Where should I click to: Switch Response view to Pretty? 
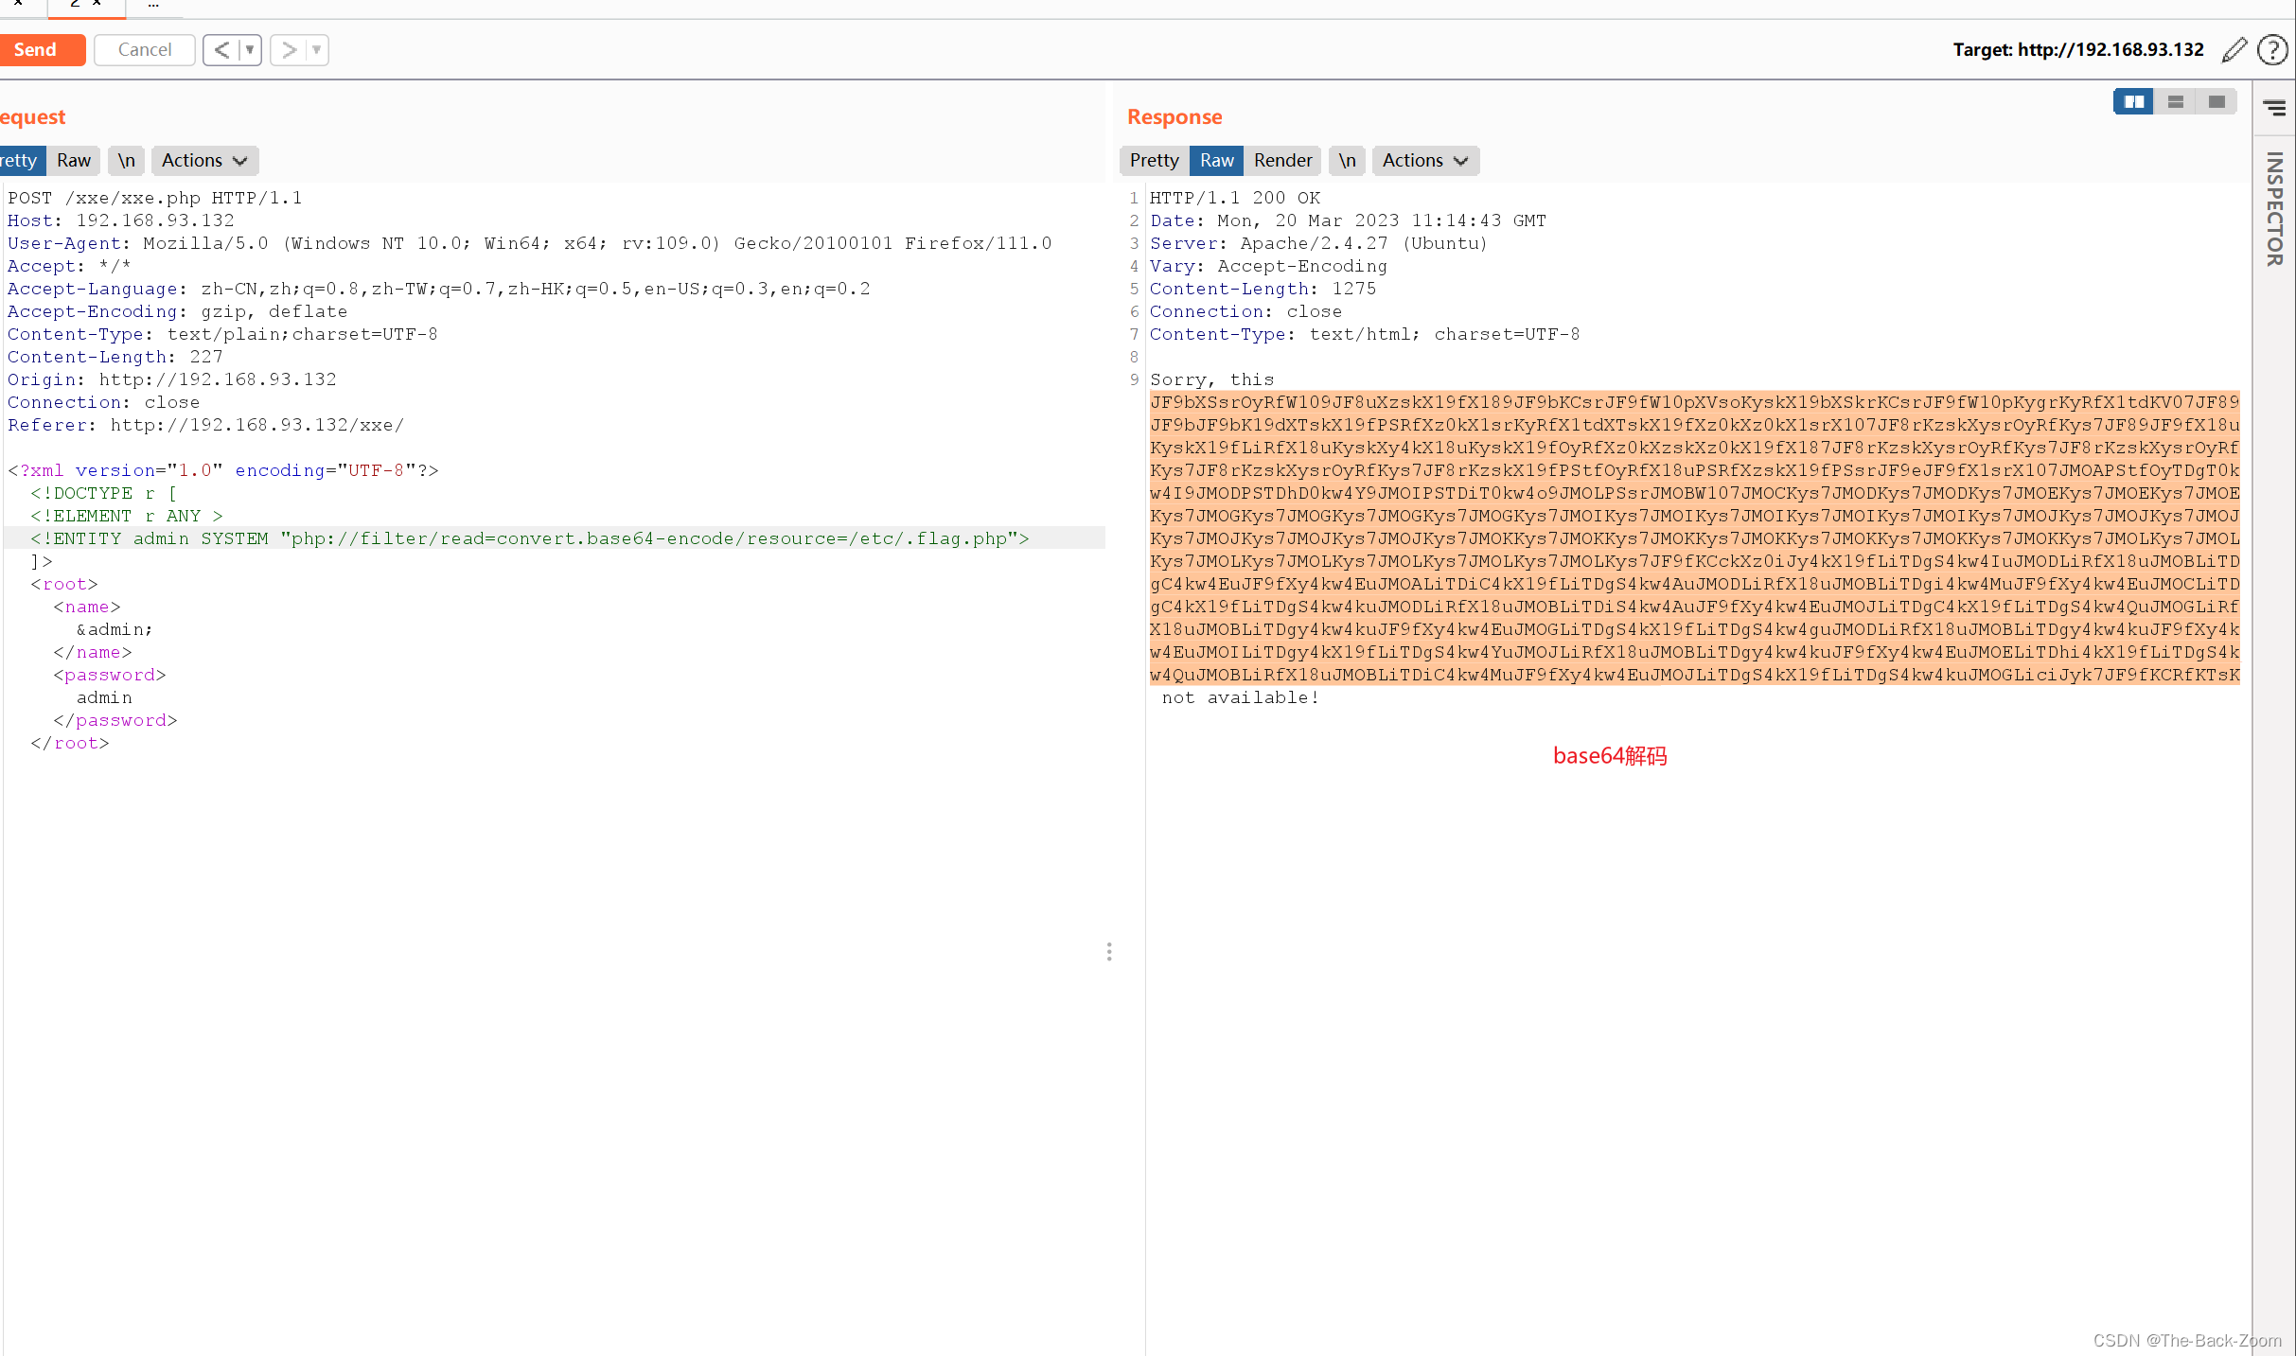coord(1154,161)
